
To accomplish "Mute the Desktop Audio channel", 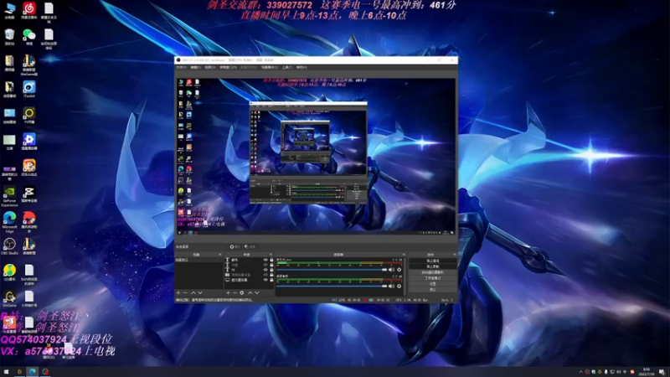I will 391,286.
